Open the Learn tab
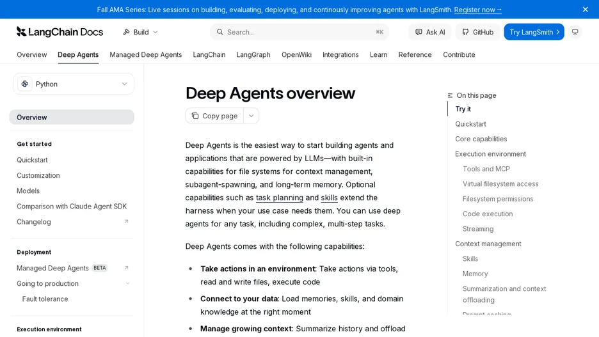This screenshot has width=599, height=337. [378, 54]
